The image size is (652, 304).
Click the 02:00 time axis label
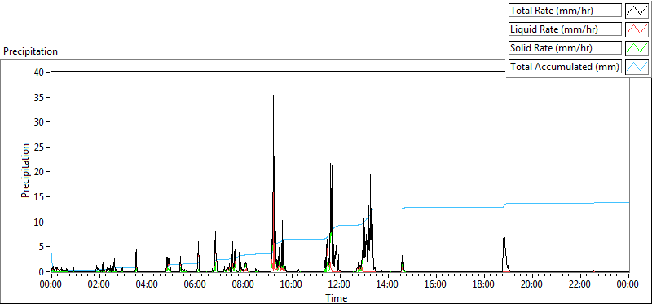pyautogui.click(x=99, y=285)
